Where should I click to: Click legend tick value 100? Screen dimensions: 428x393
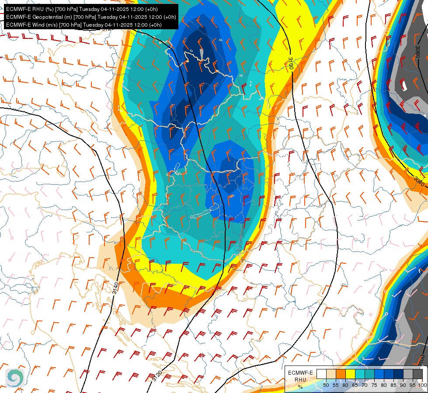(x=423, y=385)
